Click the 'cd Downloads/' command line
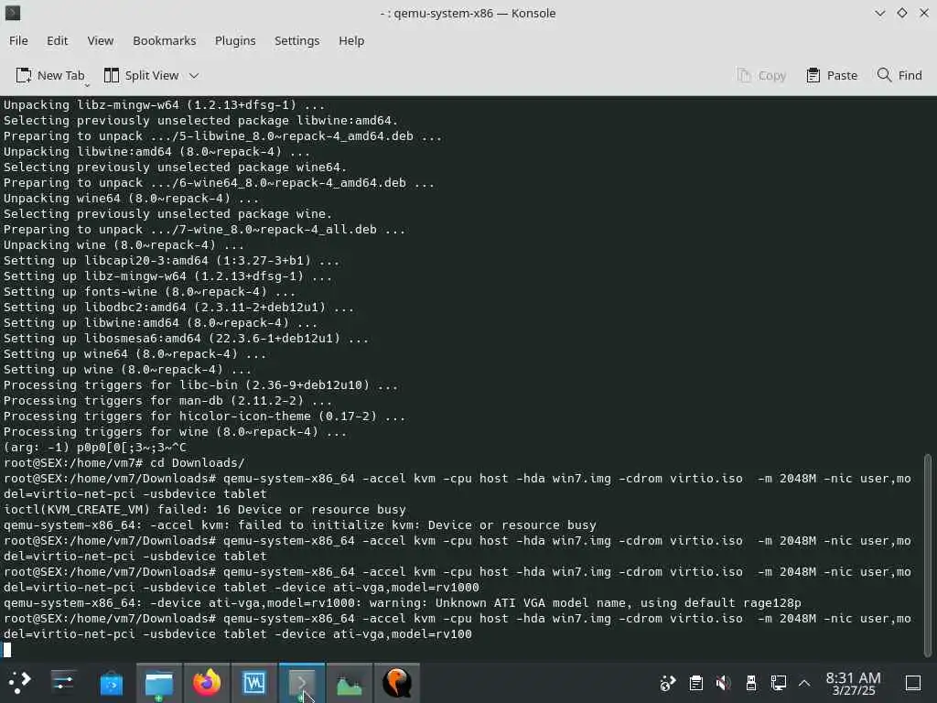Screen dimensions: 937x703 [x=124, y=462]
